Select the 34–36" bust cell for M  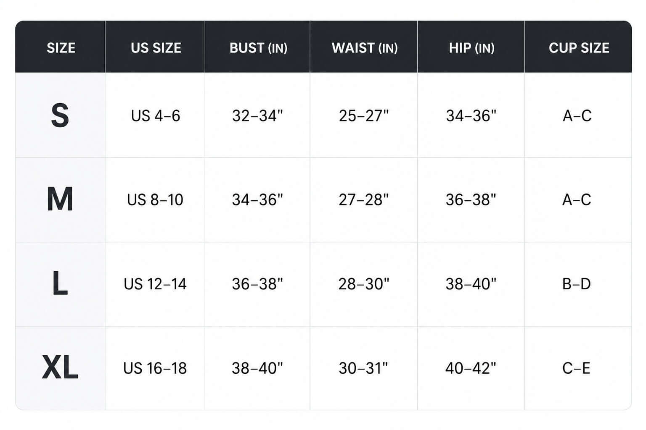(x=257, y=199)
